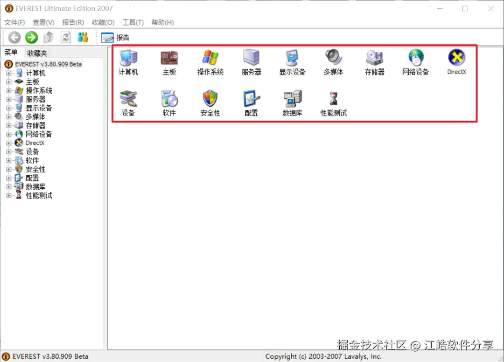Open the 安全性 shield icon in the main panel
The image size is (504, 362).
pyautogui.click(x=210, y=103)
